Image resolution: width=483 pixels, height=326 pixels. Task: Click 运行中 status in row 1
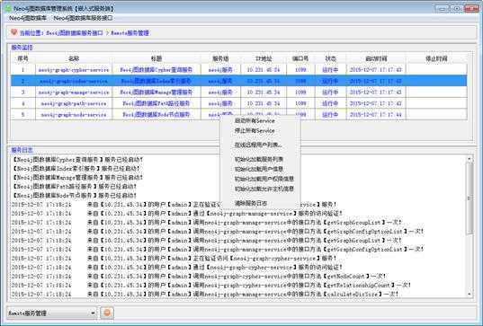(330, 70)
